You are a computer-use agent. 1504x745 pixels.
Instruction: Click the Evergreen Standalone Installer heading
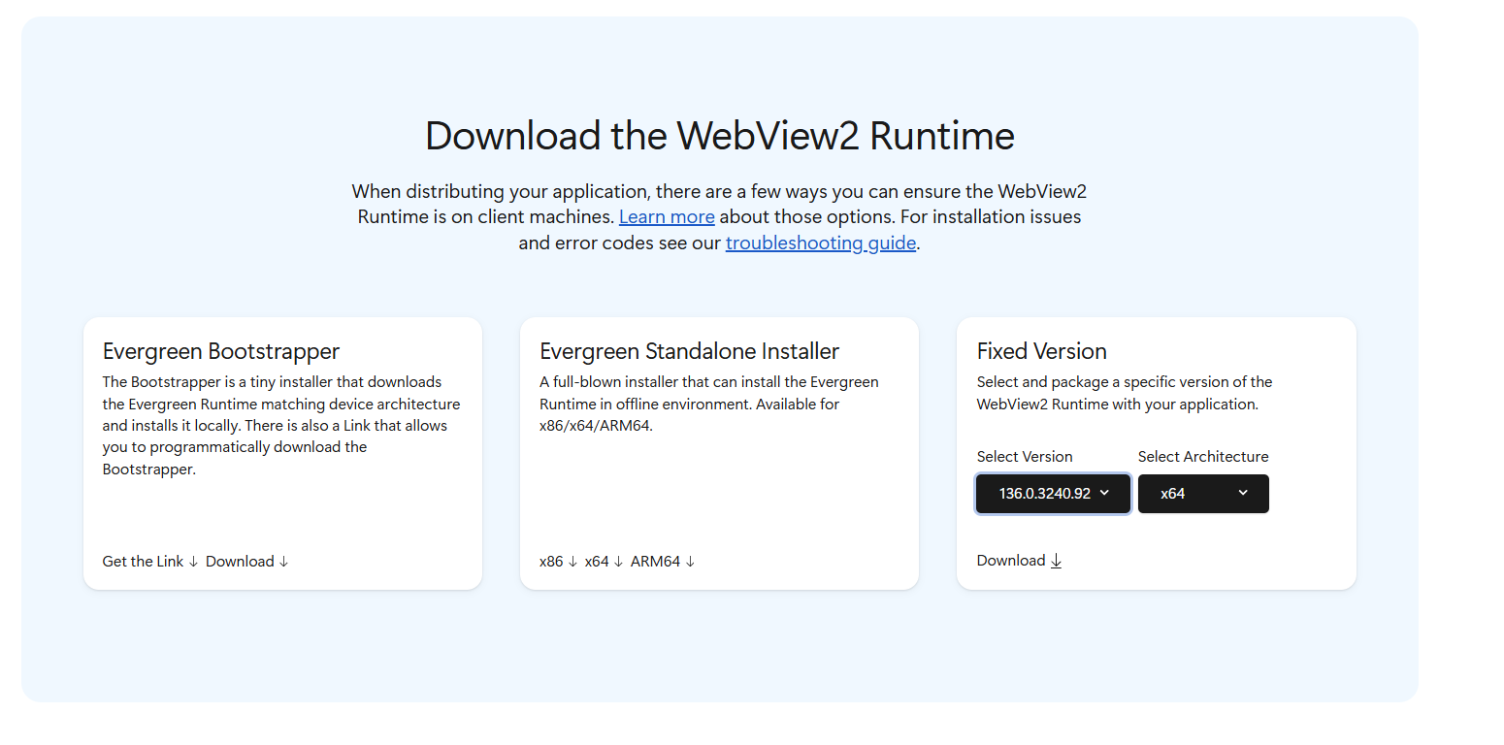690,351
